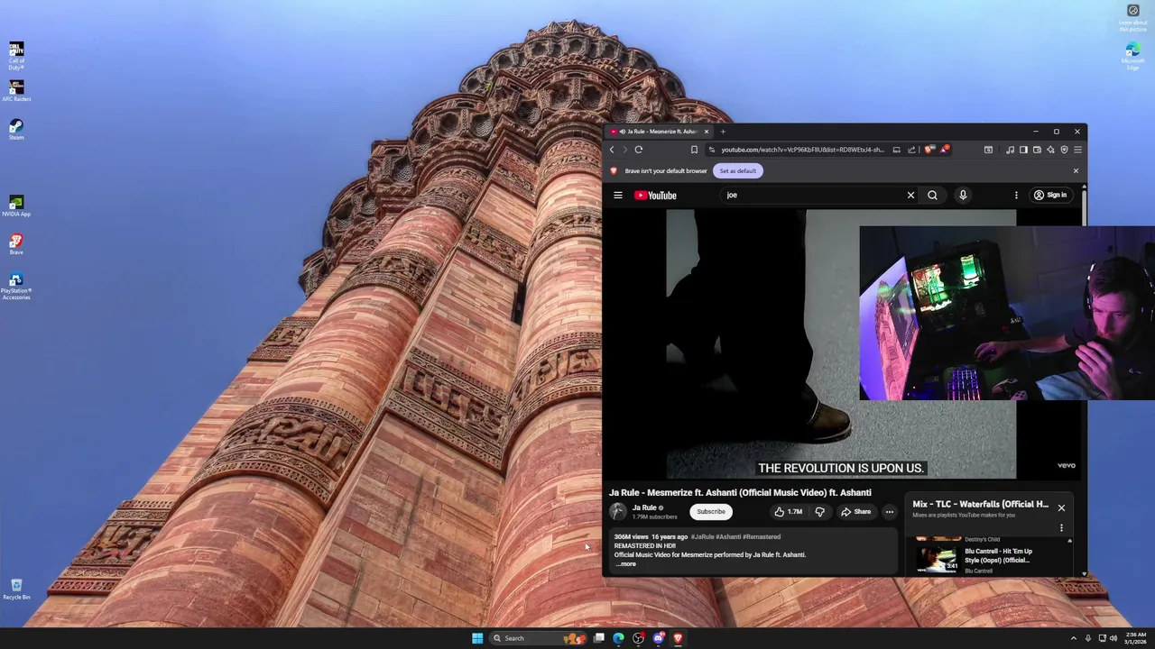This screenshot has width=1155, height=649.
Task: Open more actions ellipsis beside Share
Action: click(889, 511)
